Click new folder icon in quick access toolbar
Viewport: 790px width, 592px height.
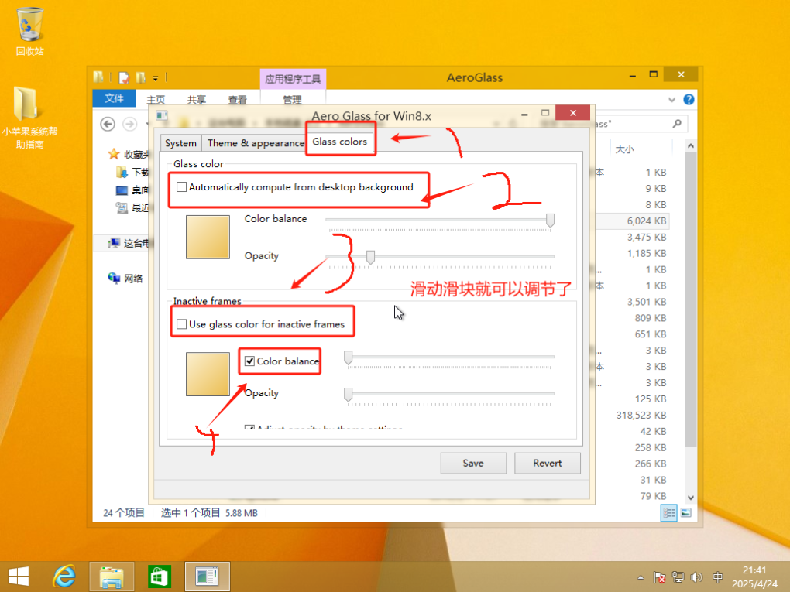point(140,77)
